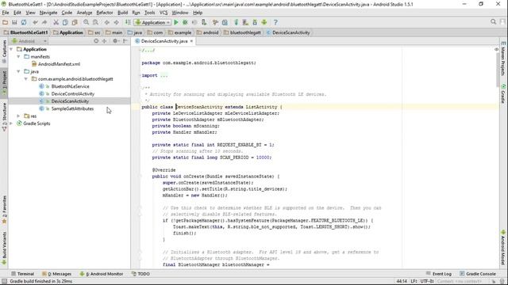Collapse the java folder node
Image resolution: width=508 pixels, height=285 pixels.
pyautogui.click(x=18, y=71)
